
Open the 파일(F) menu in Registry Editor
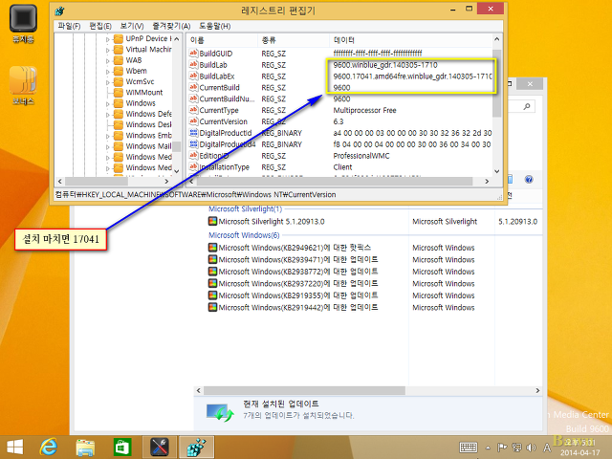click(x=69, y=26)
